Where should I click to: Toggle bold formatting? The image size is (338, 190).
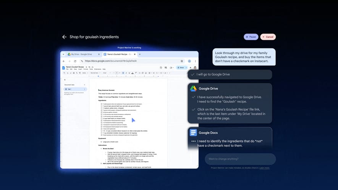[x=123, y=73]
